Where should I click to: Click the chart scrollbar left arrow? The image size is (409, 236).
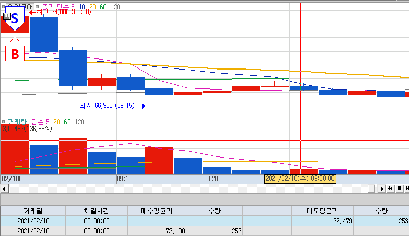[4, 189]
